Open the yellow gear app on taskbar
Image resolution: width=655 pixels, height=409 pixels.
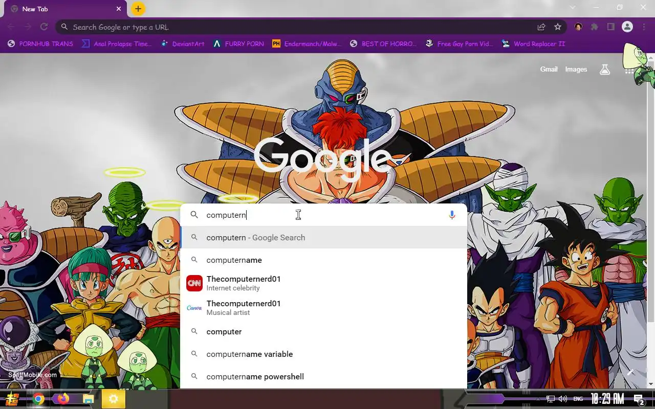tap(113, 399)
